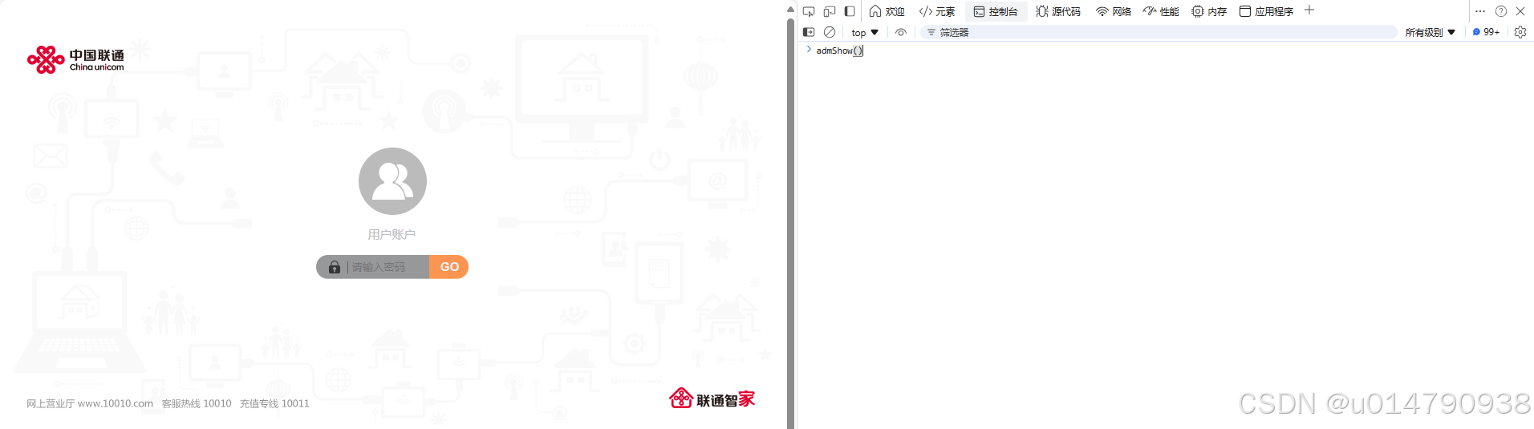Close the DevTools panel
The image size is (1534, 429).
[1520, 11]
